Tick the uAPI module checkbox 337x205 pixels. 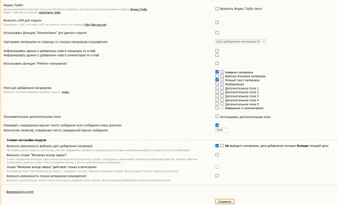click(217, 22)
